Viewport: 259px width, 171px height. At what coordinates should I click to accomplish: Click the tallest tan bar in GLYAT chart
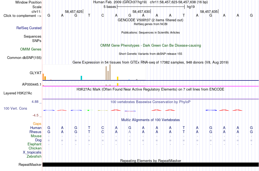pyautogui.click(x=110, y=72)
